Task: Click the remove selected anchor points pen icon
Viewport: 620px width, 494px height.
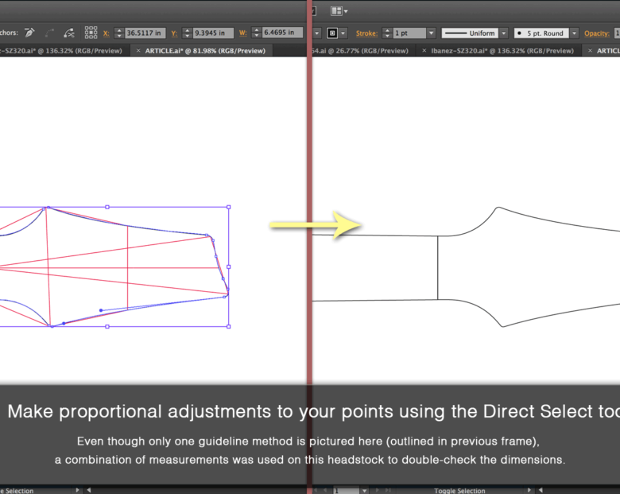Action: coord(29,33)
